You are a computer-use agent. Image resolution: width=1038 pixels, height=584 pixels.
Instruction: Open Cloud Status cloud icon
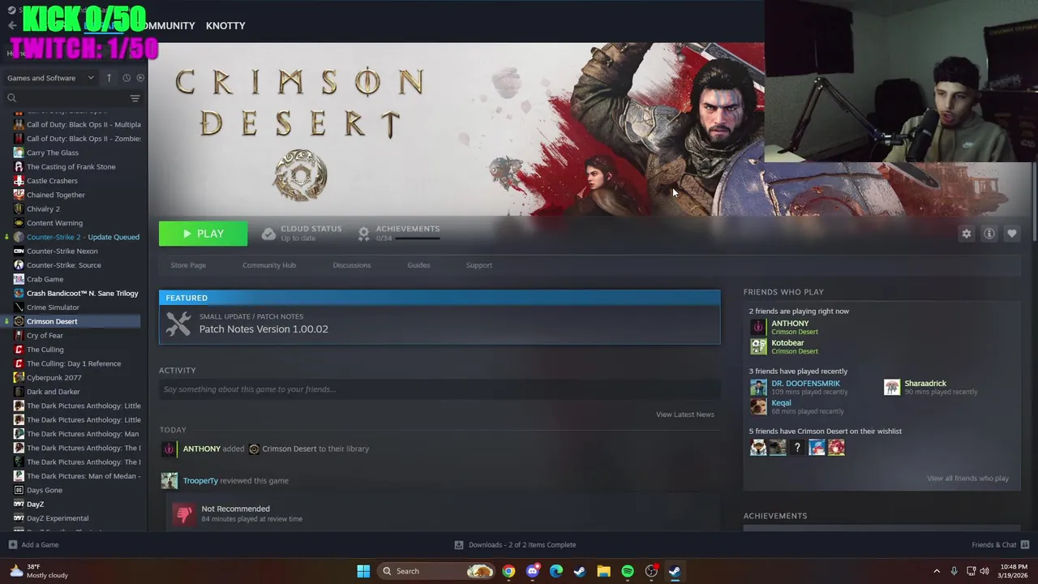click(268, 234)
